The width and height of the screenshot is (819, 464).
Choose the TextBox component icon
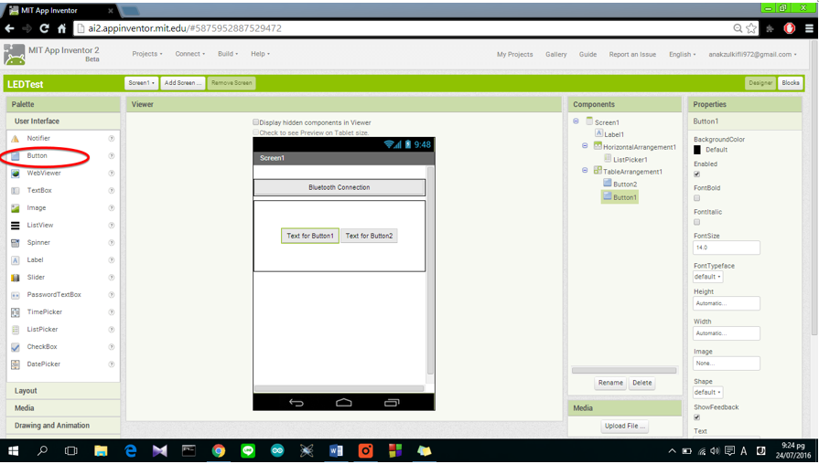(x=16, y=191)
